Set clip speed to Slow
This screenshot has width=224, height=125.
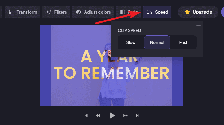(131, 42)
